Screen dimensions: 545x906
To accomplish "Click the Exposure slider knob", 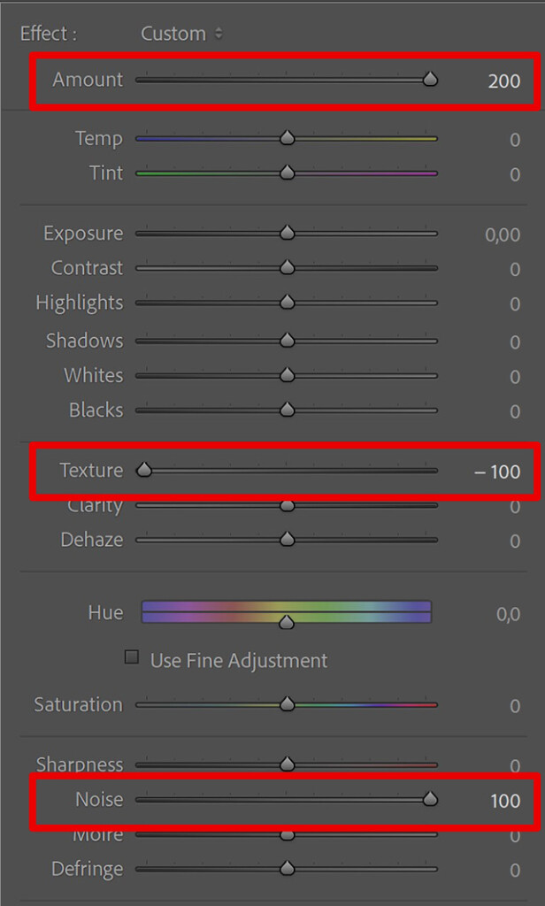I will tap(288, 233).
